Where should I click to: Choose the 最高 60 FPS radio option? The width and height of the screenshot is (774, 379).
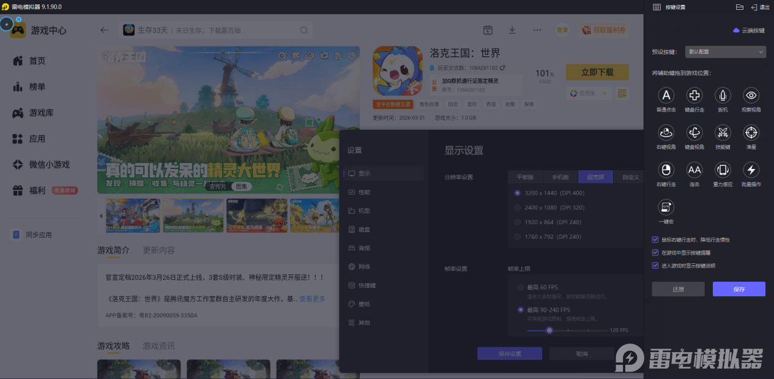coord(521,287)
